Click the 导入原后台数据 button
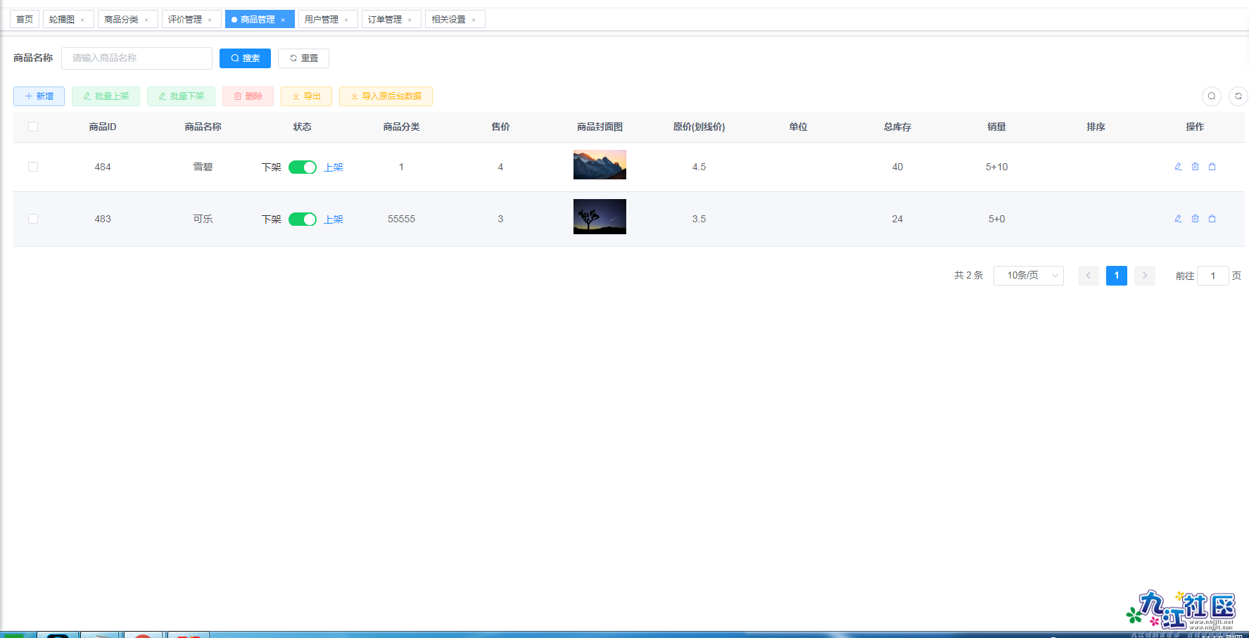This screenshot has height=638, width=1249. [386, 96]
